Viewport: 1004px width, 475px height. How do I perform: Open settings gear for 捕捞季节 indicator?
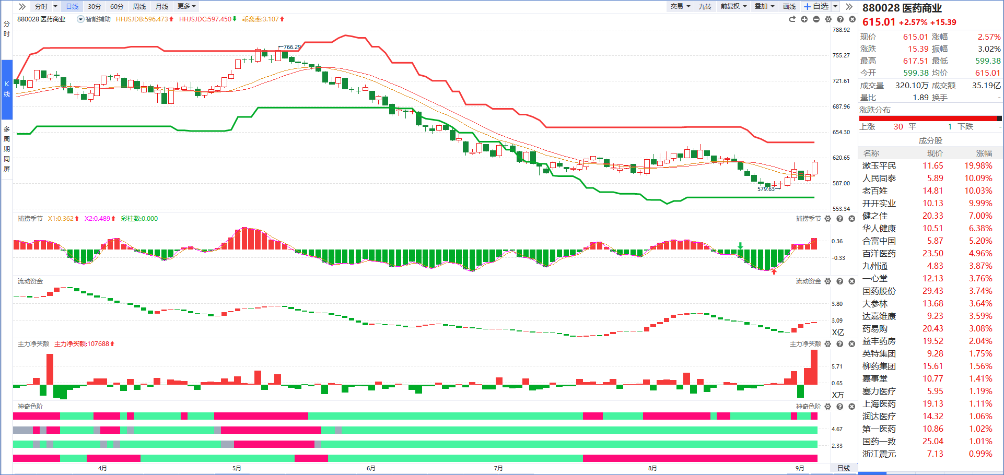coord(828,219)
